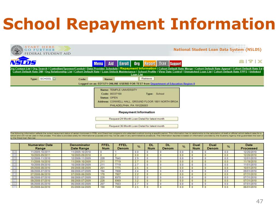Click FFEL Denom value 7645

[x=118, y=158]
